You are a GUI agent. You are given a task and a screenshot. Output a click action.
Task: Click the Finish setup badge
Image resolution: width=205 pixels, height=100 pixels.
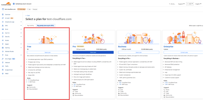pos(22,9)
